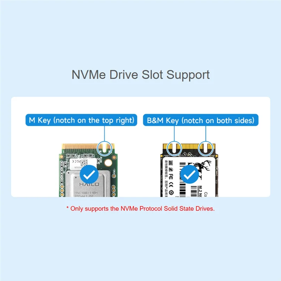Click the Chinese warning text on SSD label
Screen dimensions: 281x281
(166, 178)
